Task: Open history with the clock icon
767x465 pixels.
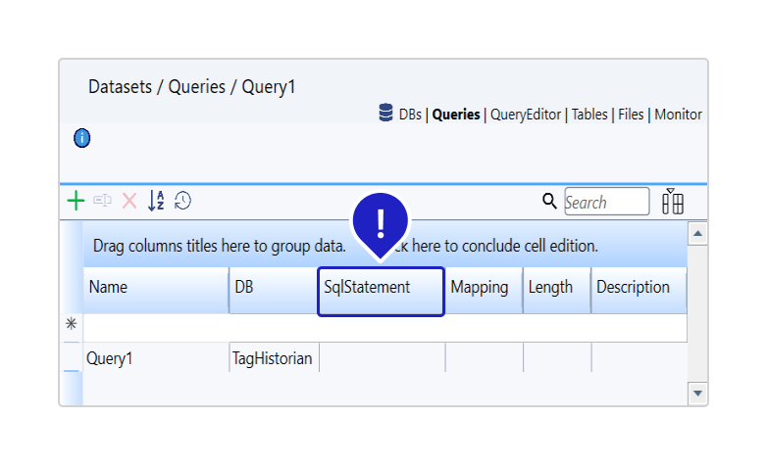Action: coord(182,201)
